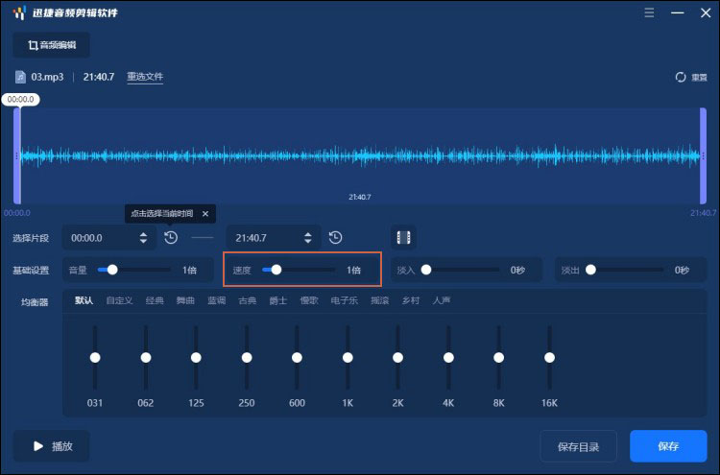
Task: Select the Blues equalizer preset
Action: pyautogui.click(x=216, y=300)
